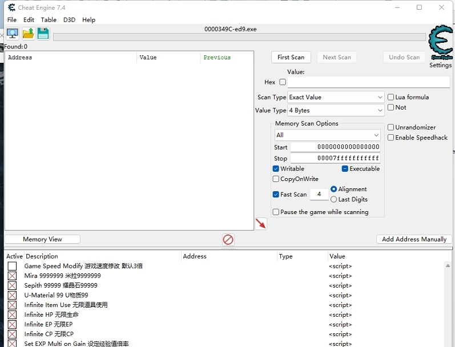Toggle the Sepith 99999 script
Image resolution: width=455 pixels, height=347 pixels.
[x=12, y=285]
